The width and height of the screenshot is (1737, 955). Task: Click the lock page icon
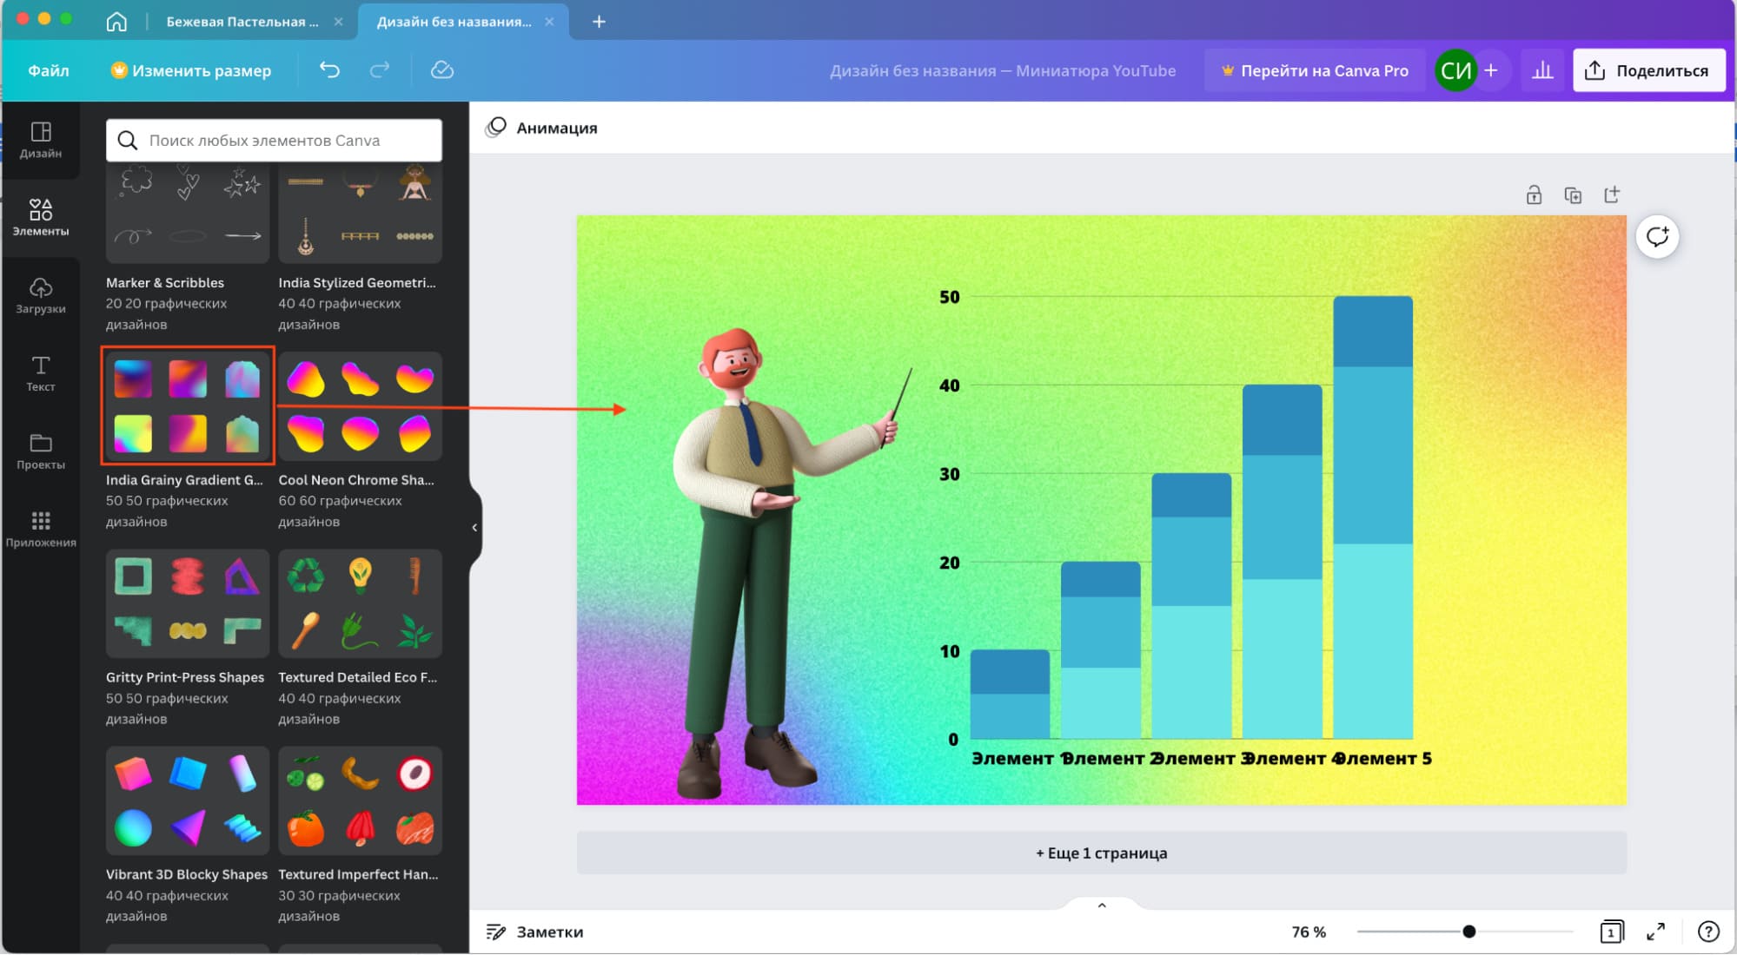pos(1534,194)
